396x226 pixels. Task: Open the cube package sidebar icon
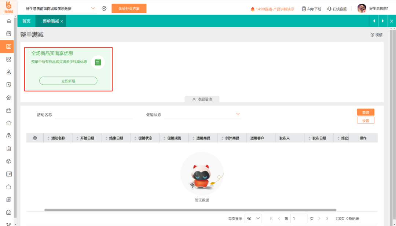coord(9,161)
